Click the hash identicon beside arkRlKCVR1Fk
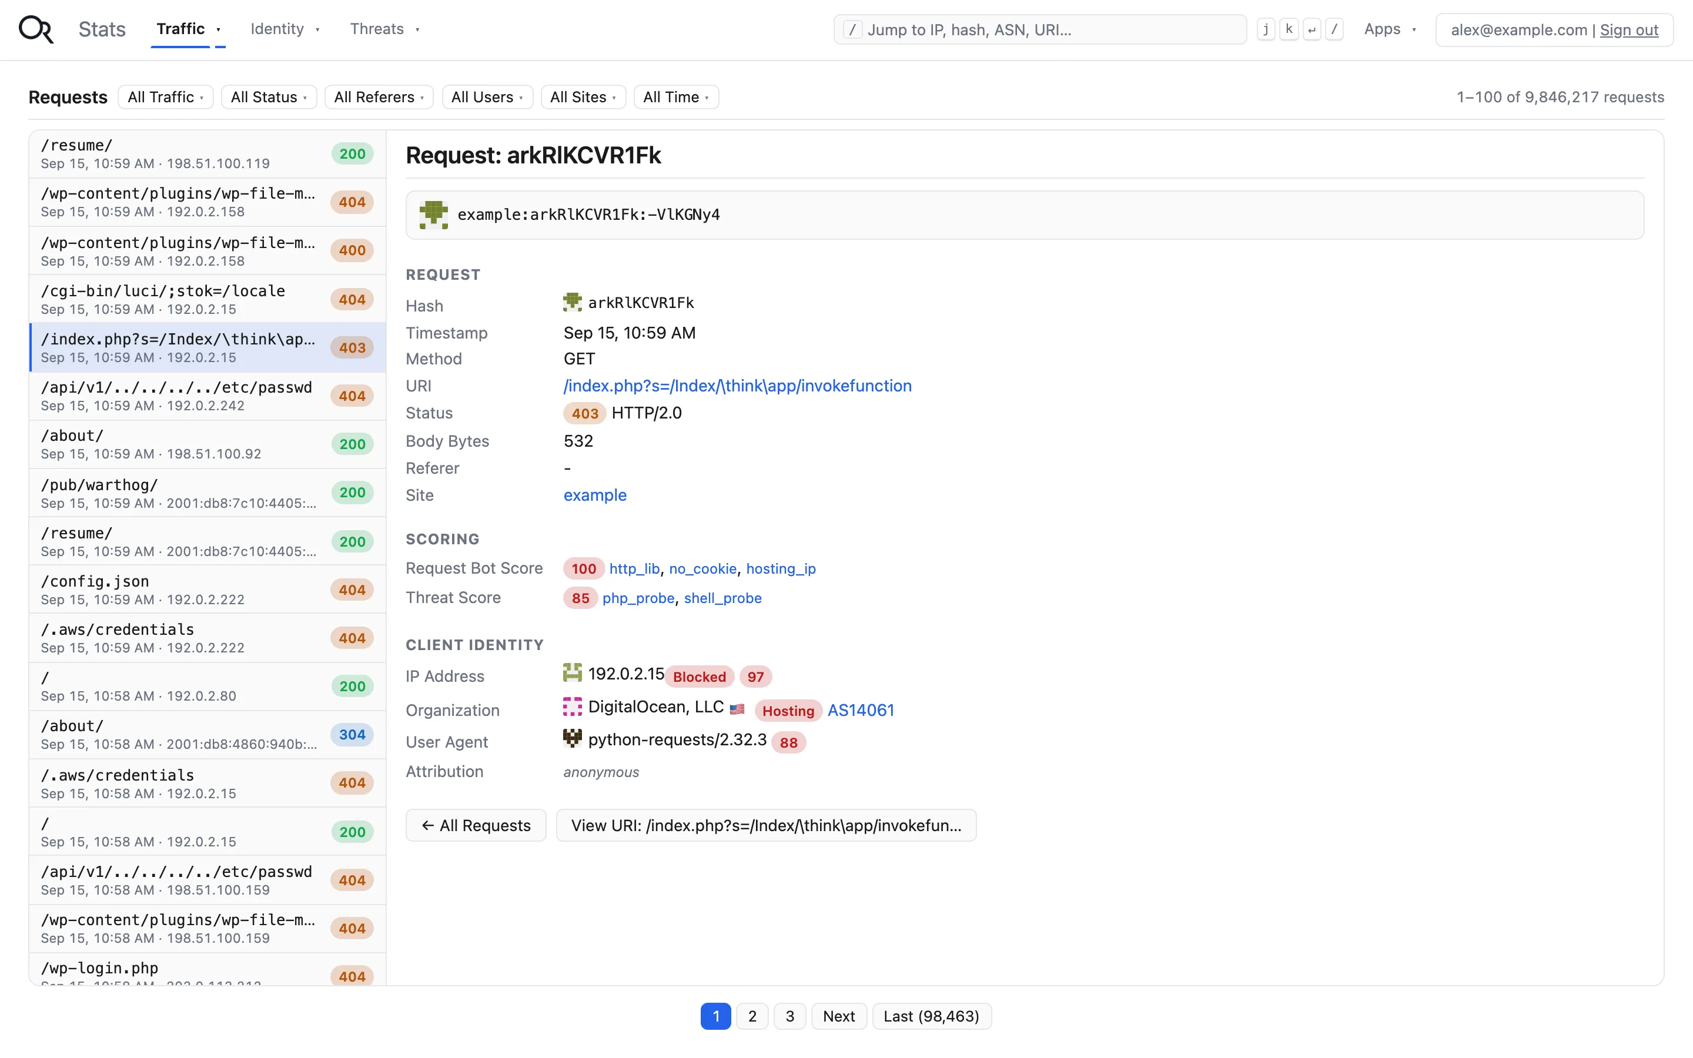1693x1058 pixels. pos(572,302)
